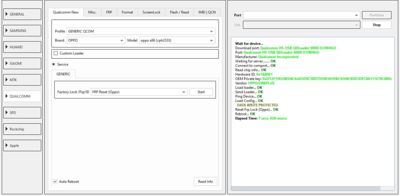Select the Service radio button

pos(53,65)
